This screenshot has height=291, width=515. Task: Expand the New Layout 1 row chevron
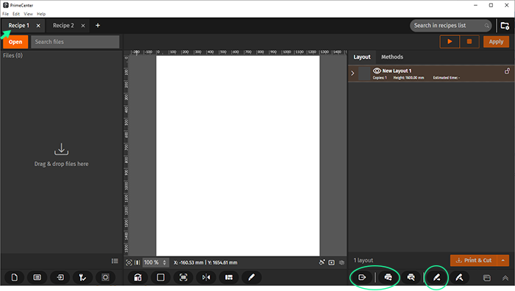[x=352, y=73]
